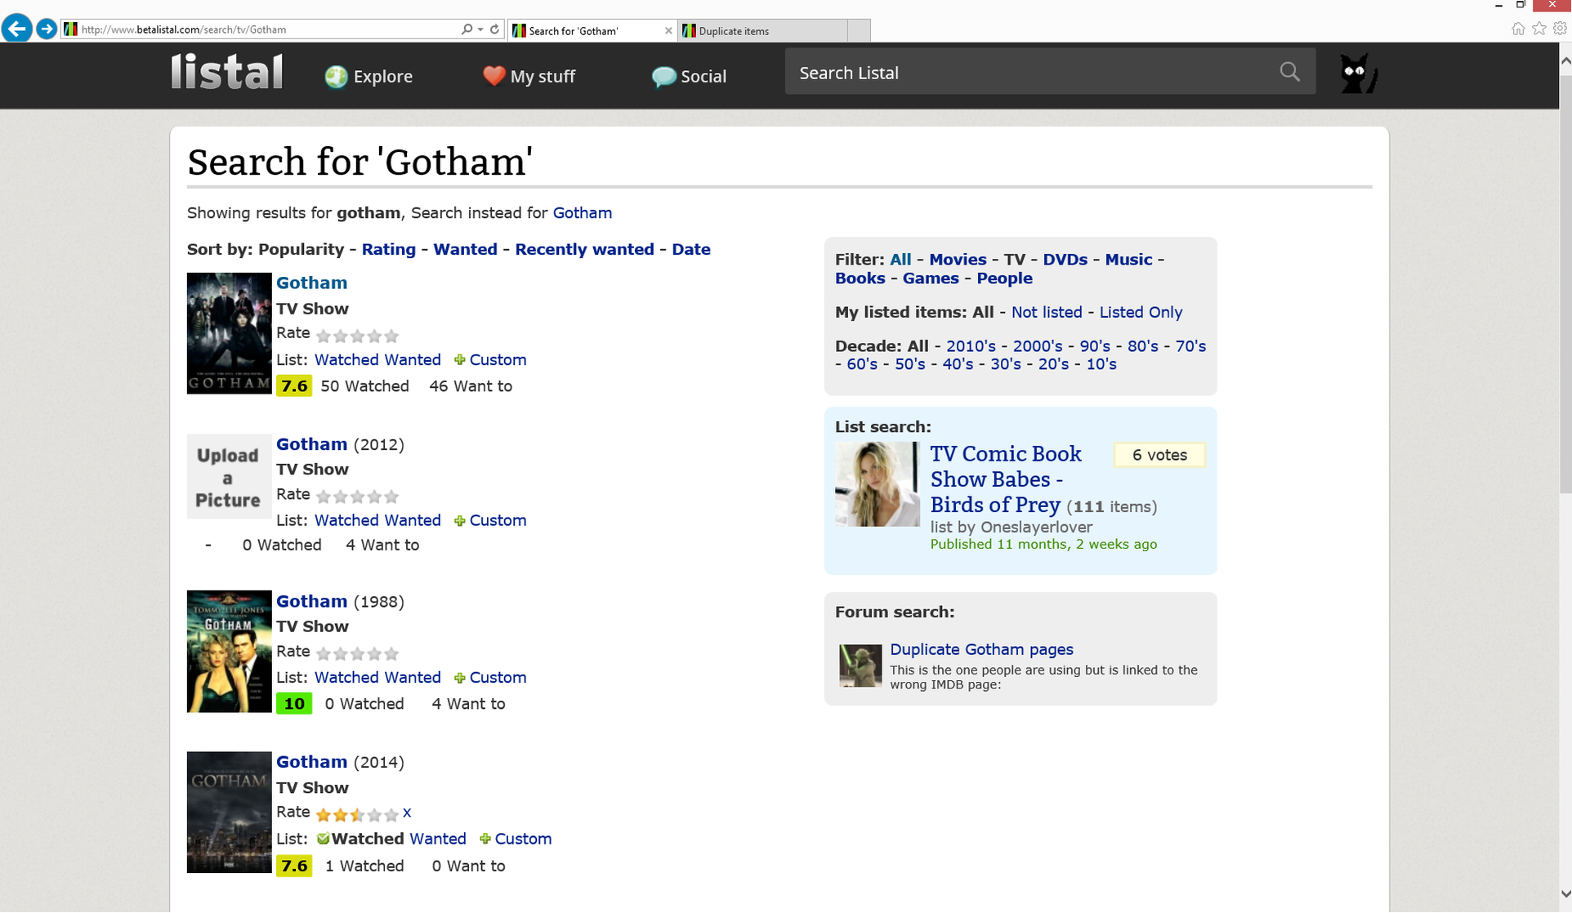The height and width of the screenshot is (913, 1572).
Task: Click the page scrollbar down arrow
Action: coord(1565,895)
